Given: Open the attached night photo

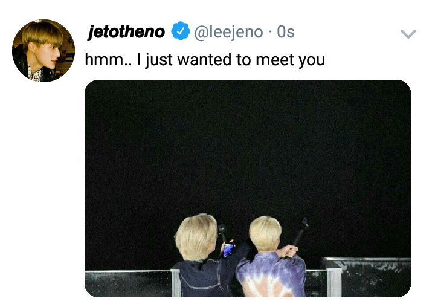Looking at the screenshot, I should click(x=248, y=189).
